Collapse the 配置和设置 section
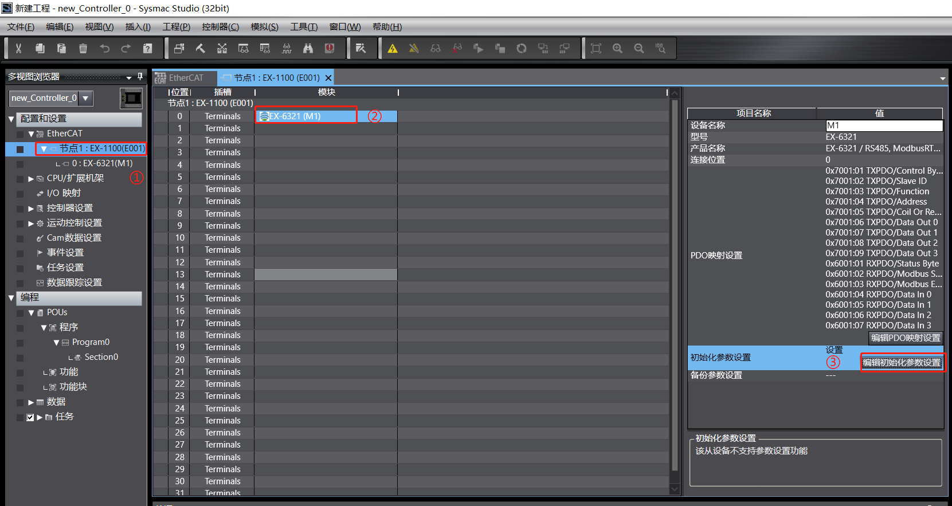Image resolution: width=952 pixels, height=506 pixels. point(11,119)
